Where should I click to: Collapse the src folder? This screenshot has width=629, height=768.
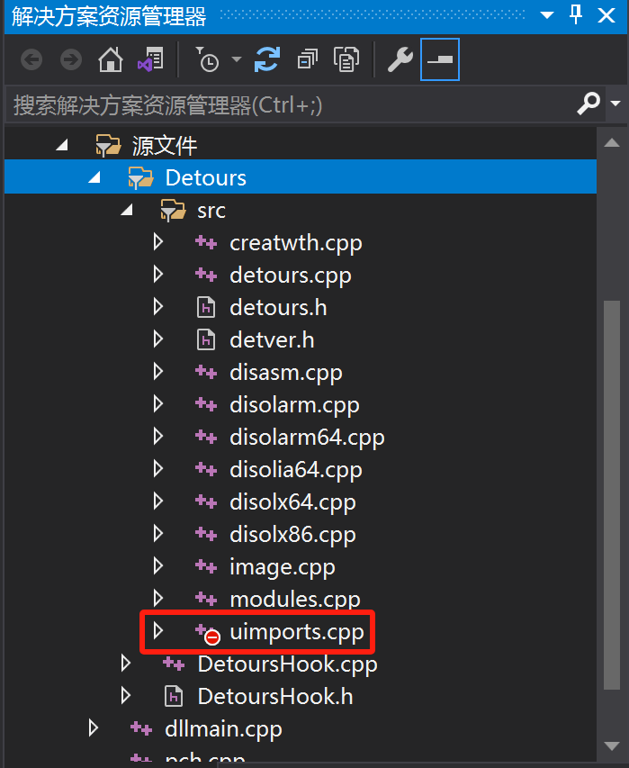coord(127,210)
